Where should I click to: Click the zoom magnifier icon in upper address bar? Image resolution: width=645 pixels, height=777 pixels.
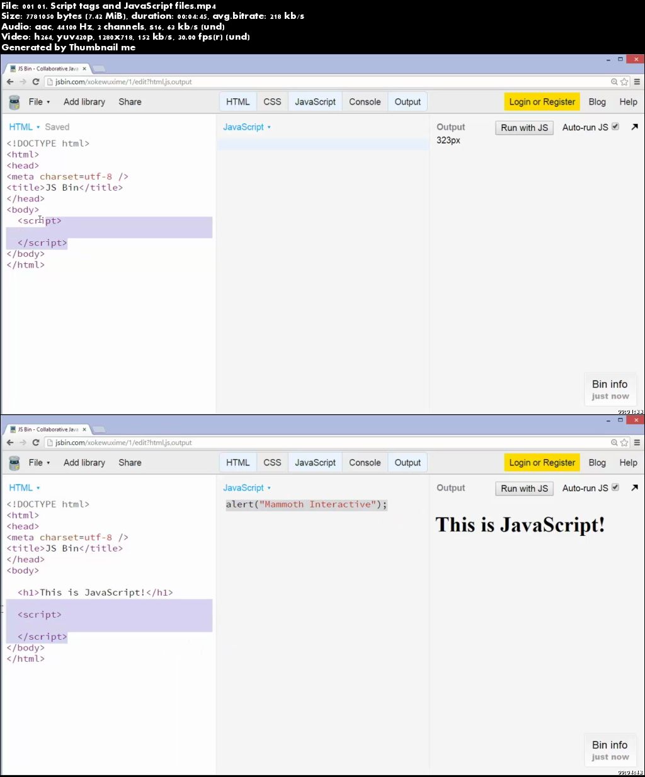click(614, 82)
